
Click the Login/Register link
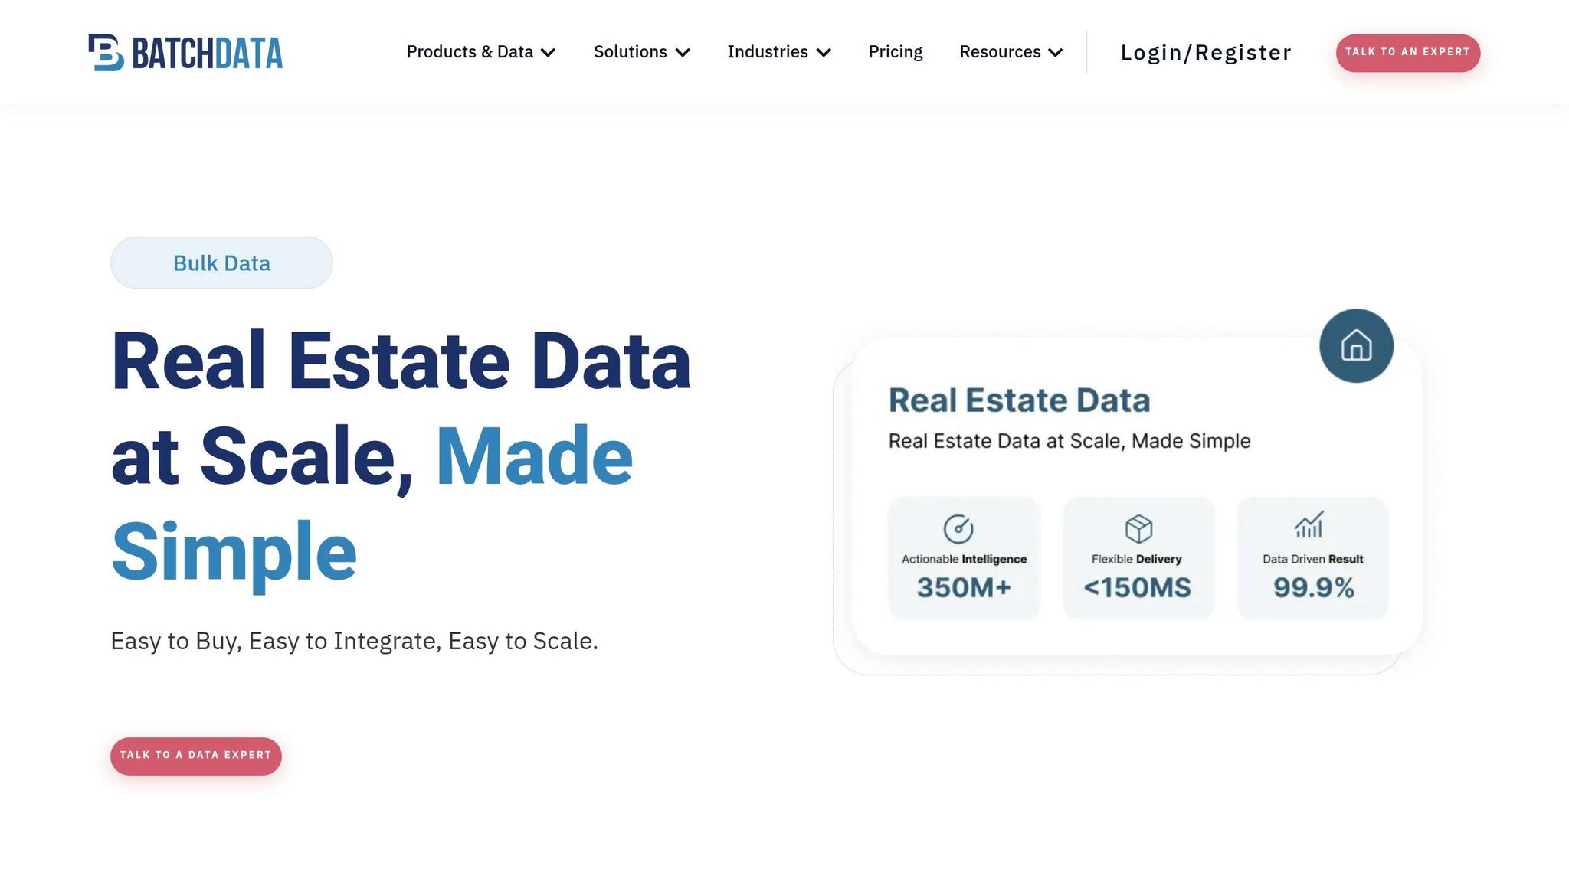coord(1205,52)
